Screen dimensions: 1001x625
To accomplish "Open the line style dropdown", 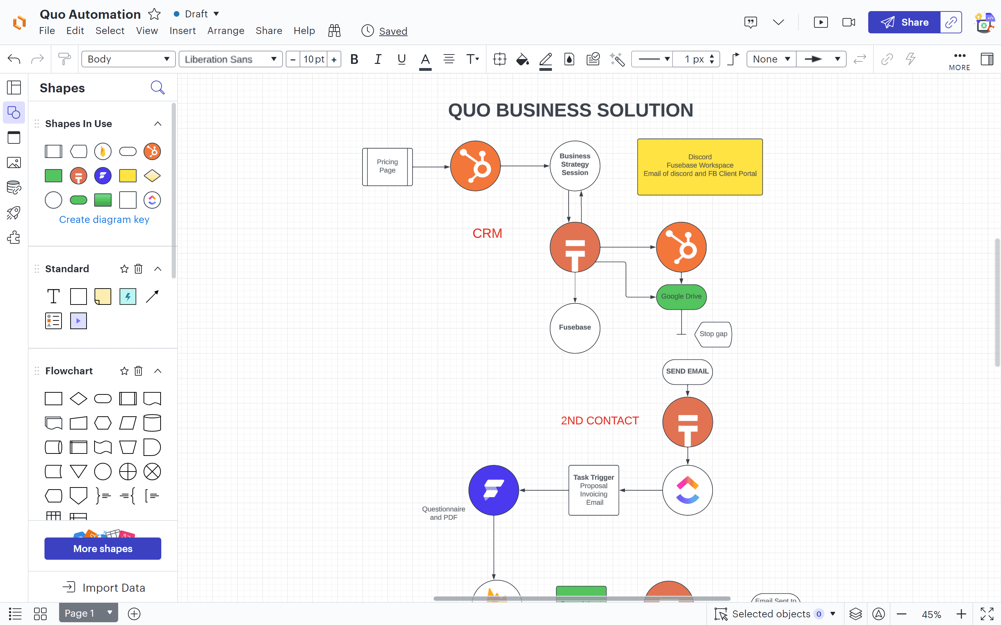I will (652, 59).
